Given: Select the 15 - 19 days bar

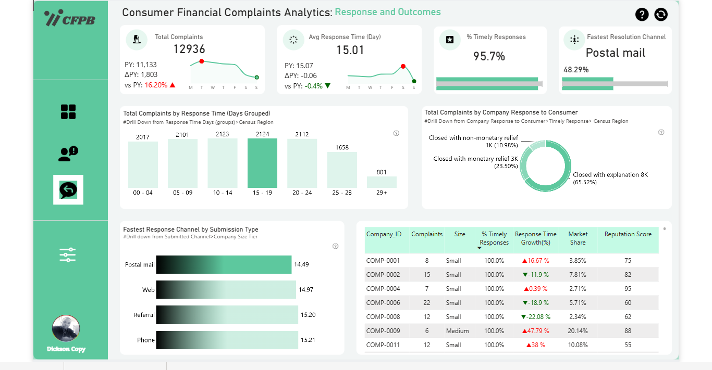Looking at the screenshot, I should [x=263, y=163].
